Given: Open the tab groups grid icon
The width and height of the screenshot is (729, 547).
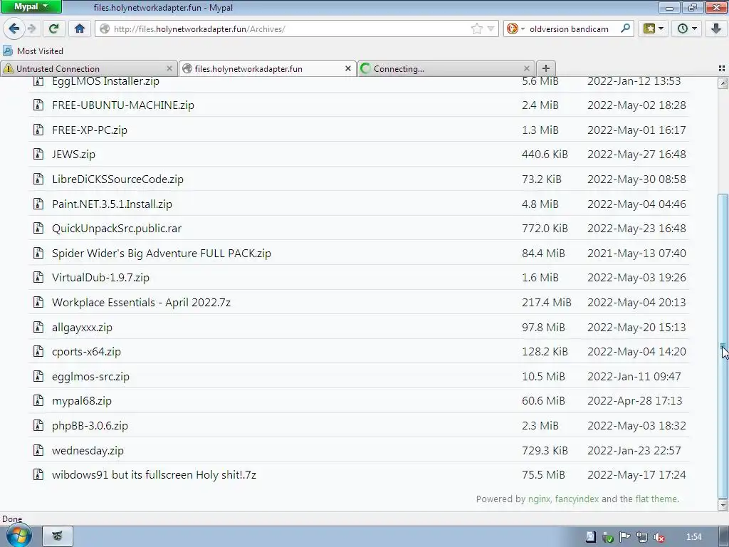Looking at the screenshot, I should (x=722, y=68).
